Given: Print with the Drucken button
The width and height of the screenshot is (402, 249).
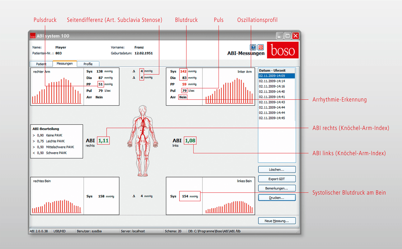Looking at the screenshot, I should coord(277,198).
